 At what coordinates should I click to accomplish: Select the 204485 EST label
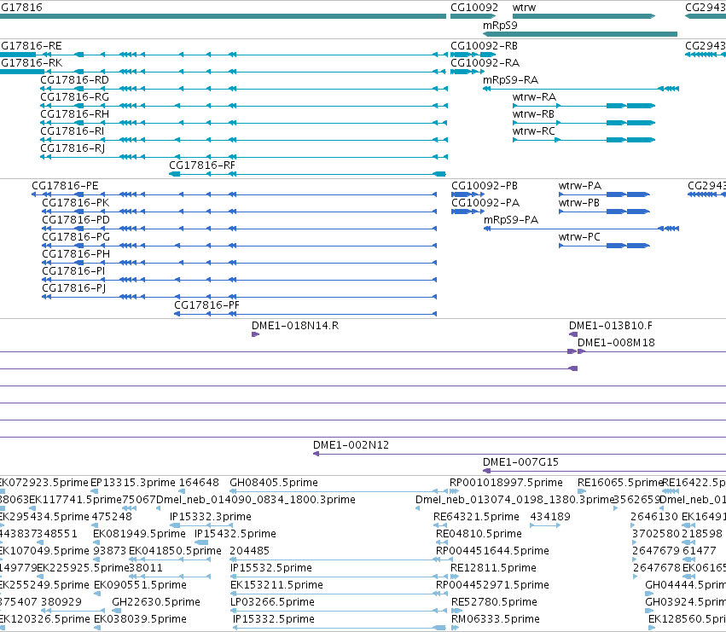pyautogui.click(x=250, y=551)
